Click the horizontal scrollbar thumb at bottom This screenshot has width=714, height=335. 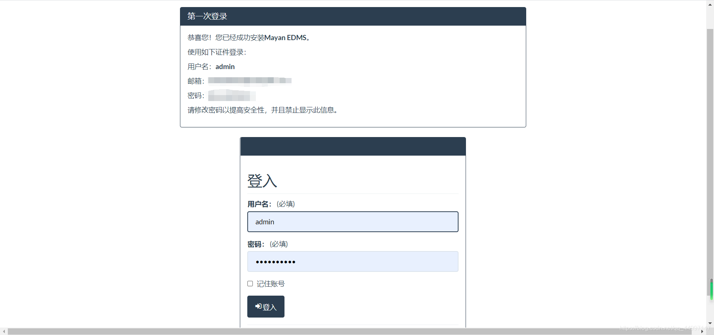click(x=350, y=331)
